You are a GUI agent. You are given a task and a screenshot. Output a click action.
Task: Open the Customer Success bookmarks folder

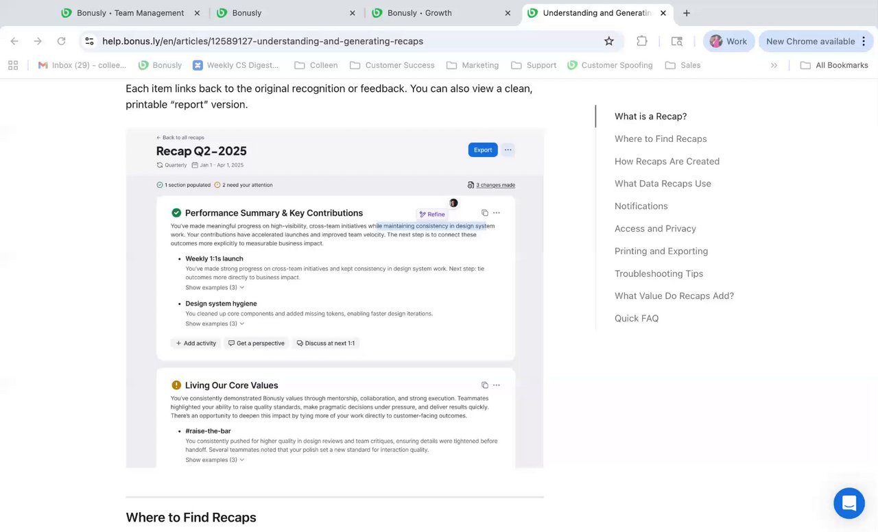point(392,65)
